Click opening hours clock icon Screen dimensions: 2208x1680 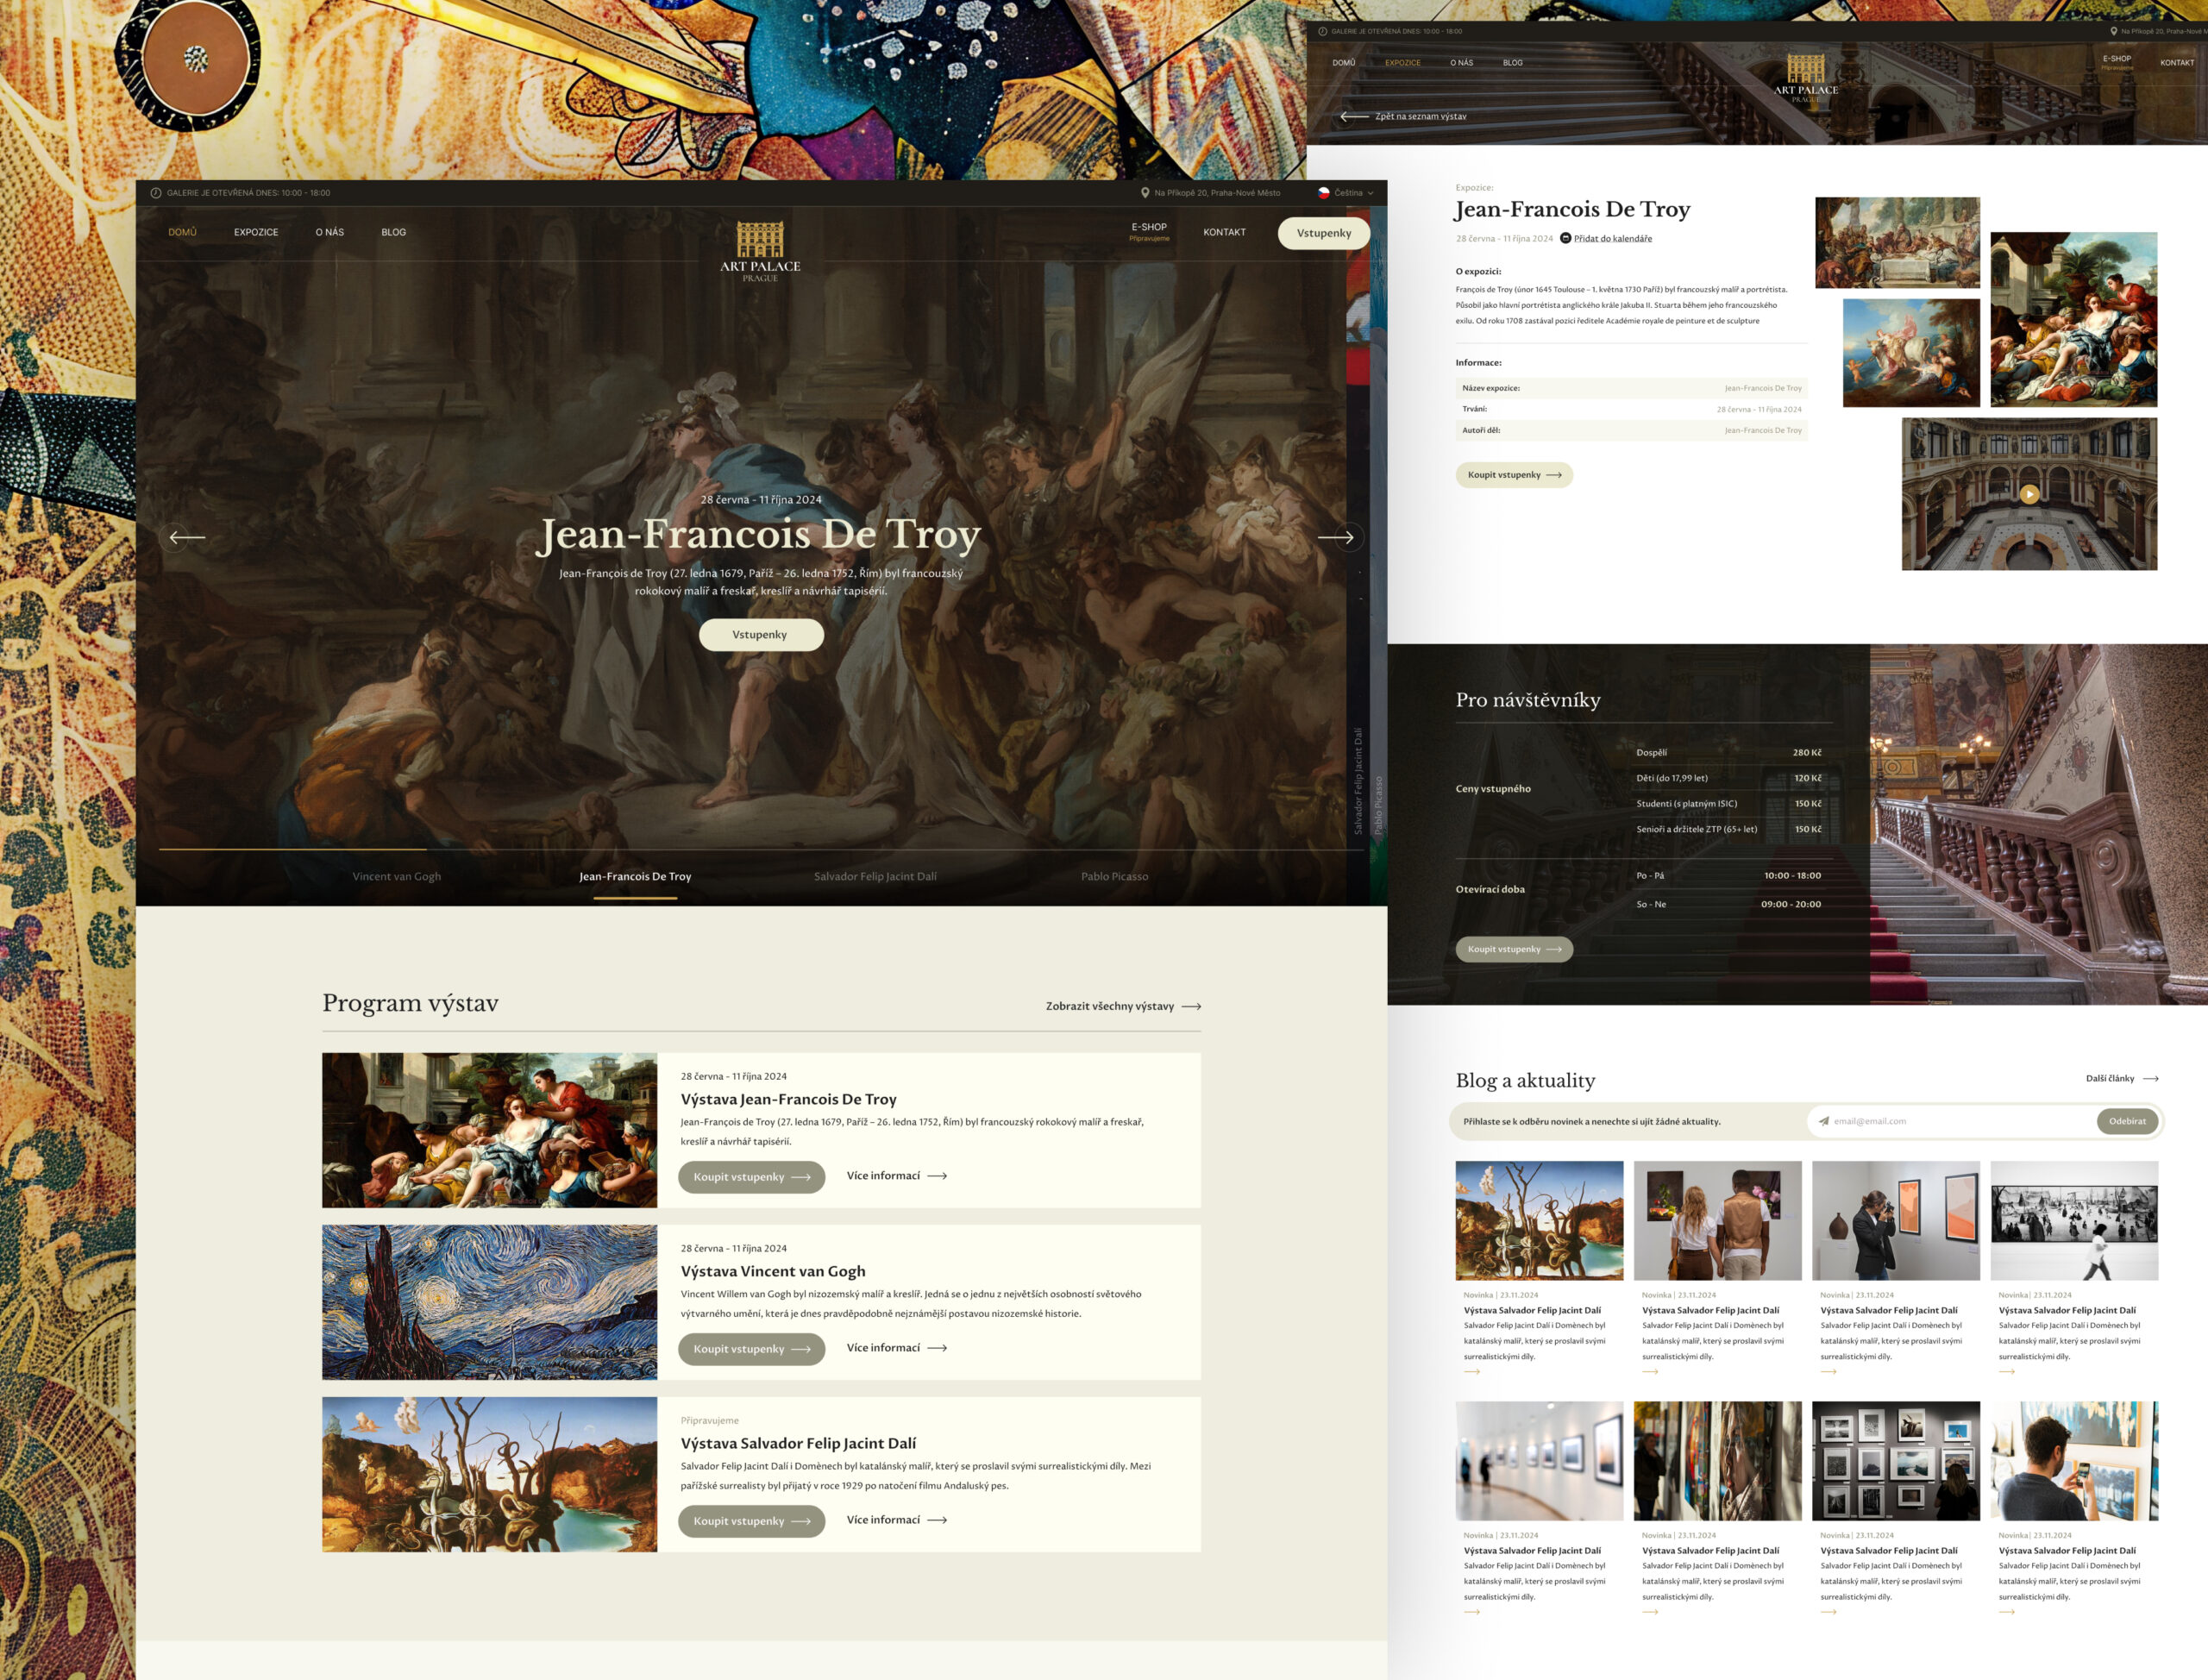pos(156,193)
